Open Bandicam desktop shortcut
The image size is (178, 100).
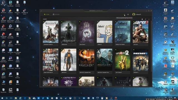[3, 11]
